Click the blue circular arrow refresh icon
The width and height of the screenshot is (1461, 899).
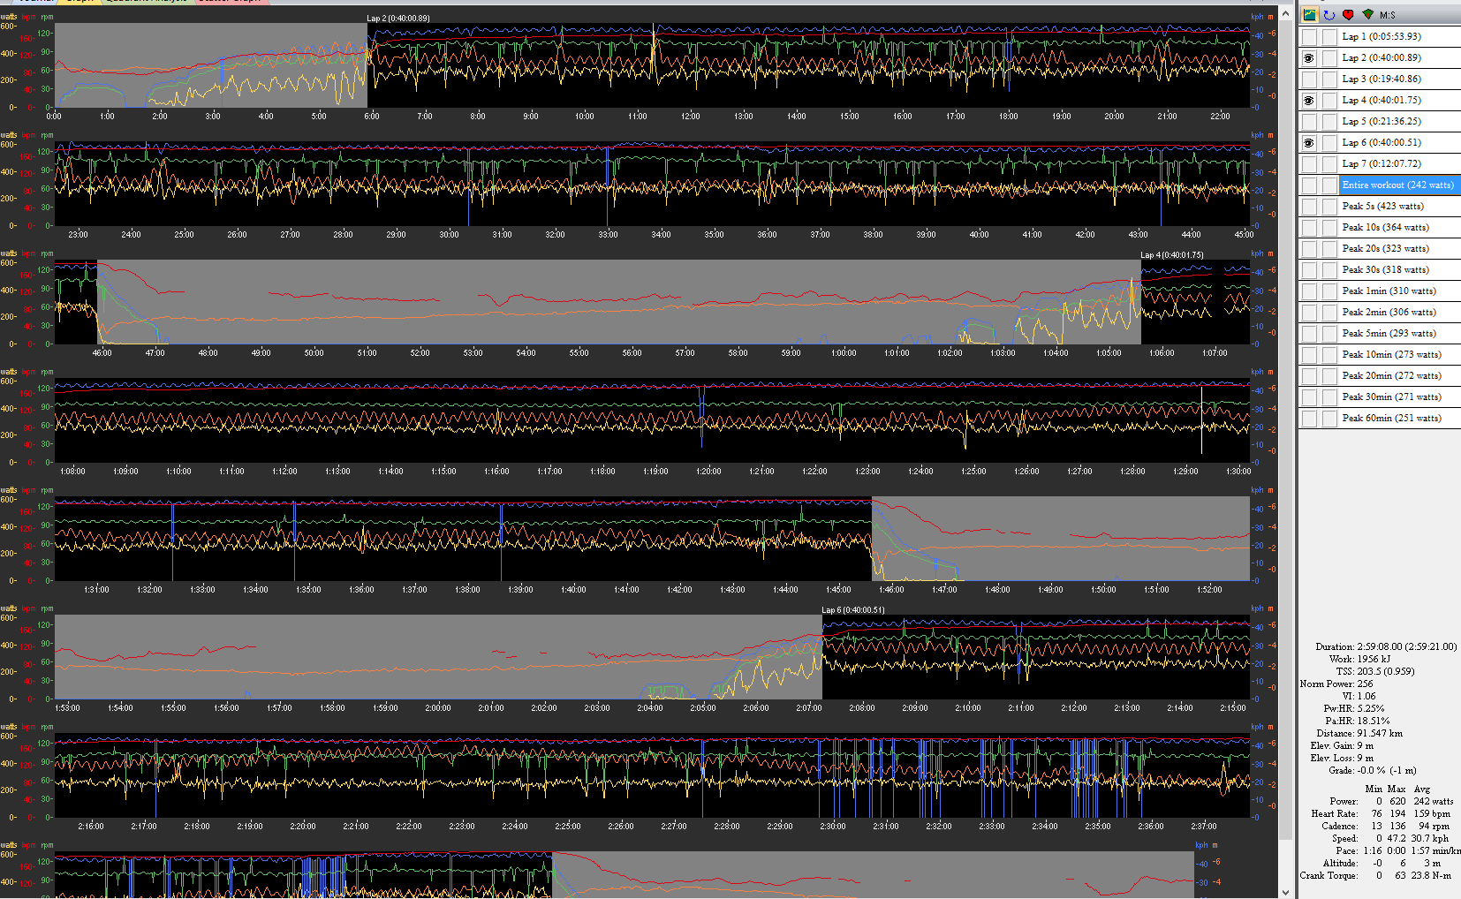pyautogui.click(x=1329, y=14)
